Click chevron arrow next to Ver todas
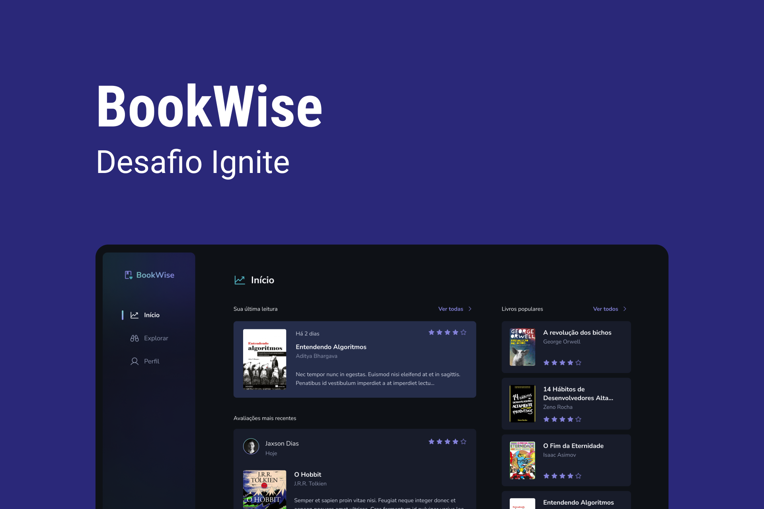 [470, 309]
